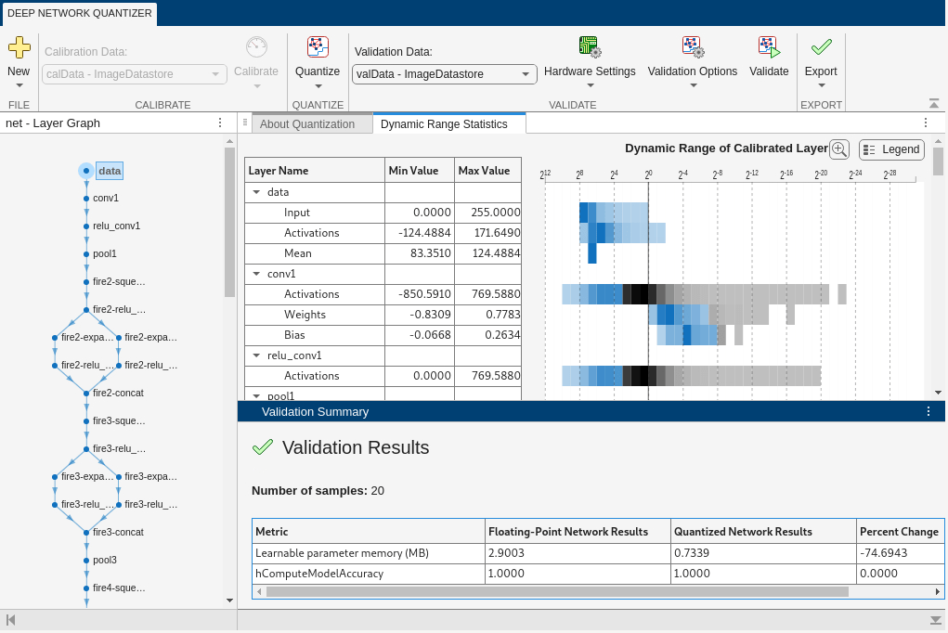The image size is (948, 633).
Task: Select the Dynamic Range Statistics tab
Action: 444,123
